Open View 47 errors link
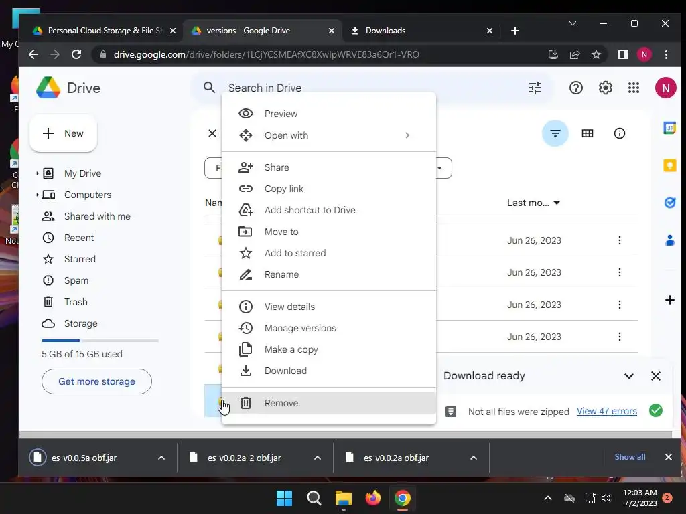 606,412
